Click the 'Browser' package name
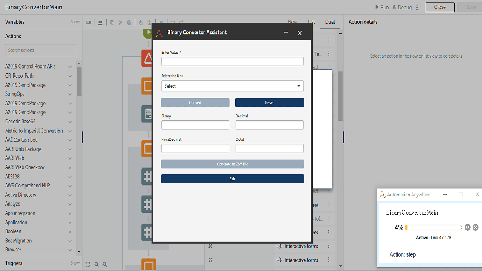Viewport: 482px width, 271px height. click(x=13, y=250)
